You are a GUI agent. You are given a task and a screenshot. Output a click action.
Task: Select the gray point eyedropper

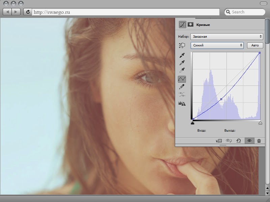(x=182, y=63)
